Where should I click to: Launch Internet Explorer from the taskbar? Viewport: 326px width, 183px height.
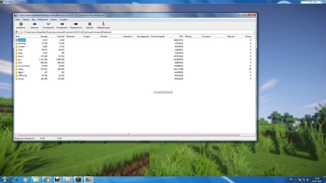15,179
